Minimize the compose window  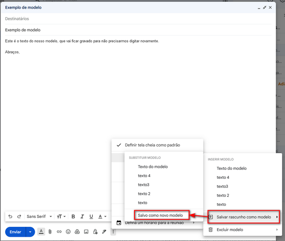[x=259, y=8]
